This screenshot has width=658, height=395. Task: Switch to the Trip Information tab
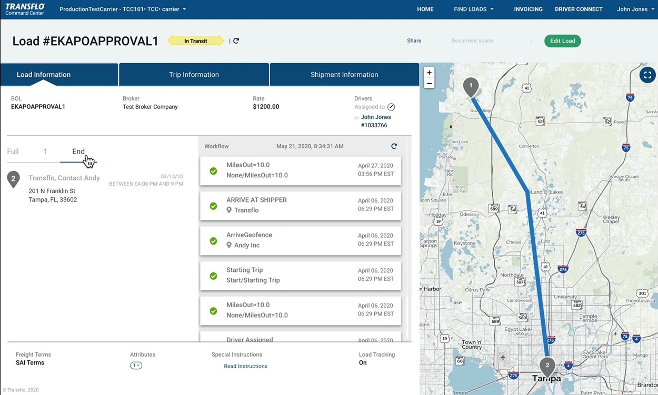coord(194,75)
